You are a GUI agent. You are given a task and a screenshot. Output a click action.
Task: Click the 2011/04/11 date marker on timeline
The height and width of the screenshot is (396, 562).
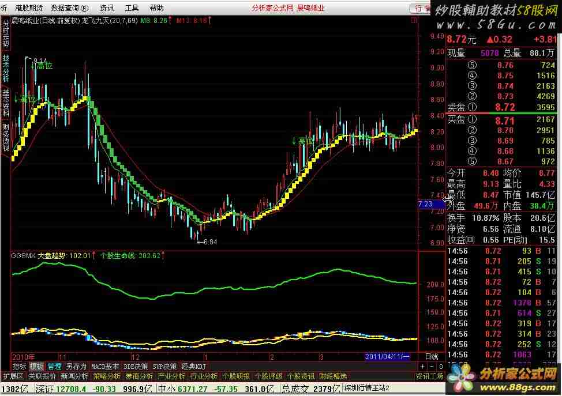click(387, 357)
